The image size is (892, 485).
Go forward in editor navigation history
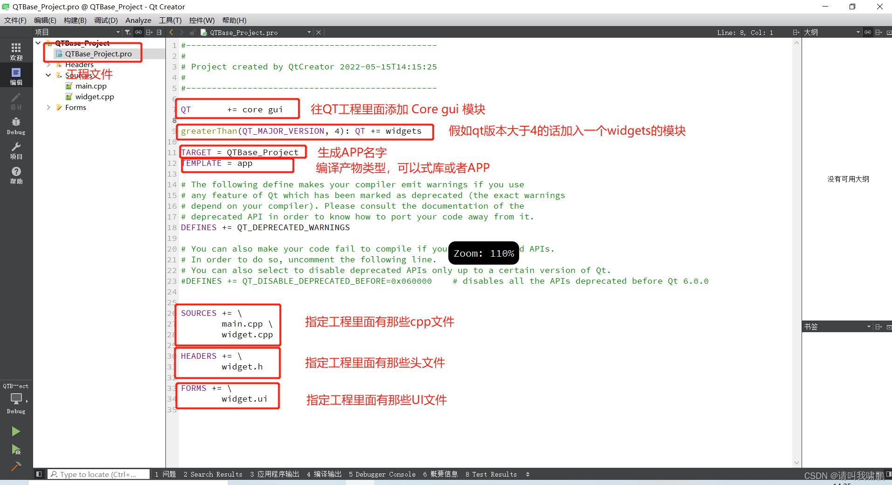[182, 32]
